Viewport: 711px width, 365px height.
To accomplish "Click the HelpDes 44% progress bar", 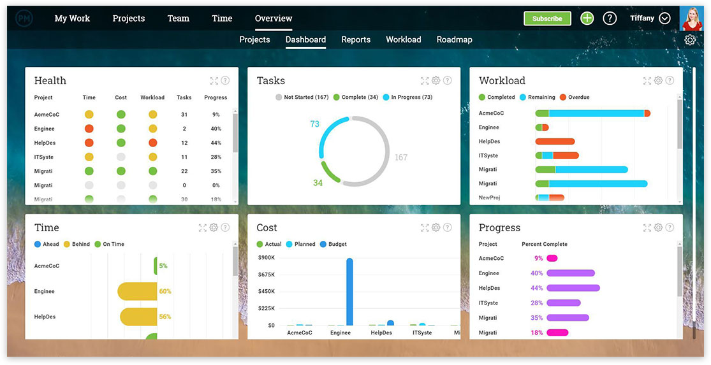I will (x=573, y=288).
